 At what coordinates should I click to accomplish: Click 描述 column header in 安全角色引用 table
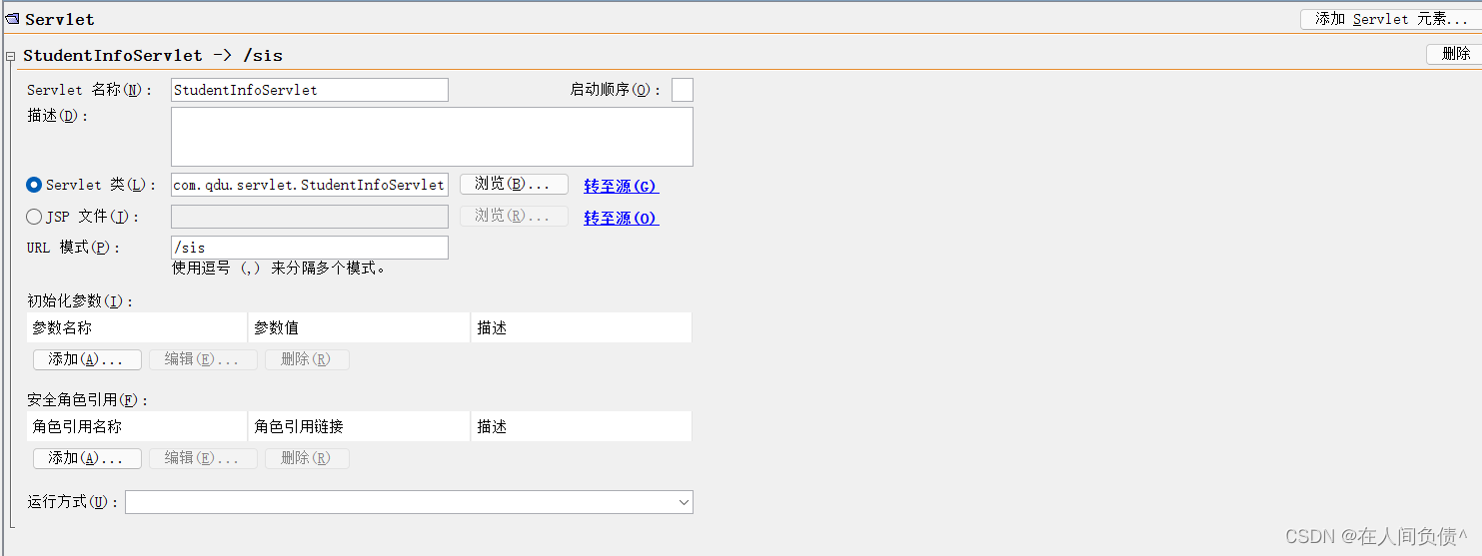(582, 426)
